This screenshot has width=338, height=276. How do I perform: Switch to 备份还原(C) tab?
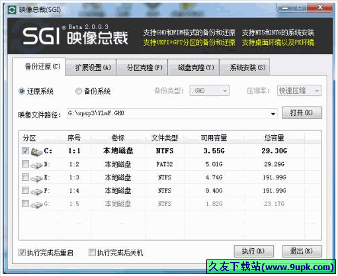click(39, 67)
